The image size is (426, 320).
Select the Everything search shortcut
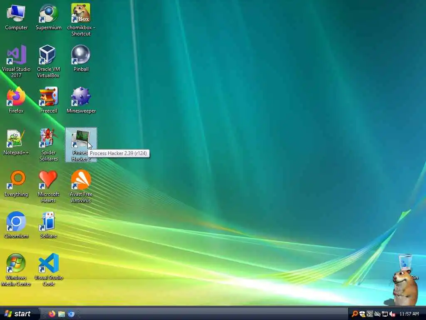click(x=16, y=184)
